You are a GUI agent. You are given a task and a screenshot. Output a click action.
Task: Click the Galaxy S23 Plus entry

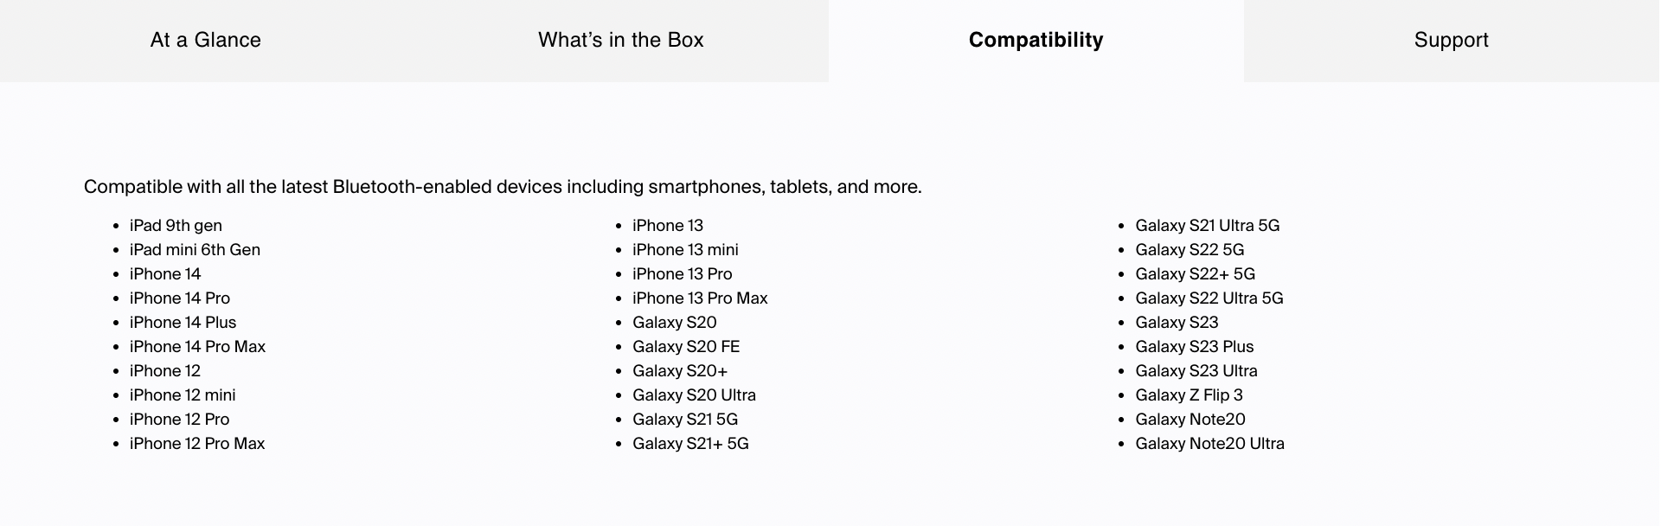pos(1194,347)
